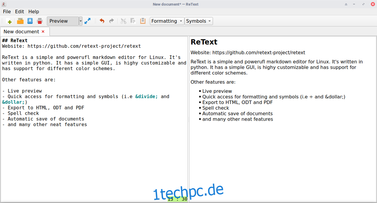Create a new document with the plus icon

(9, 21)
